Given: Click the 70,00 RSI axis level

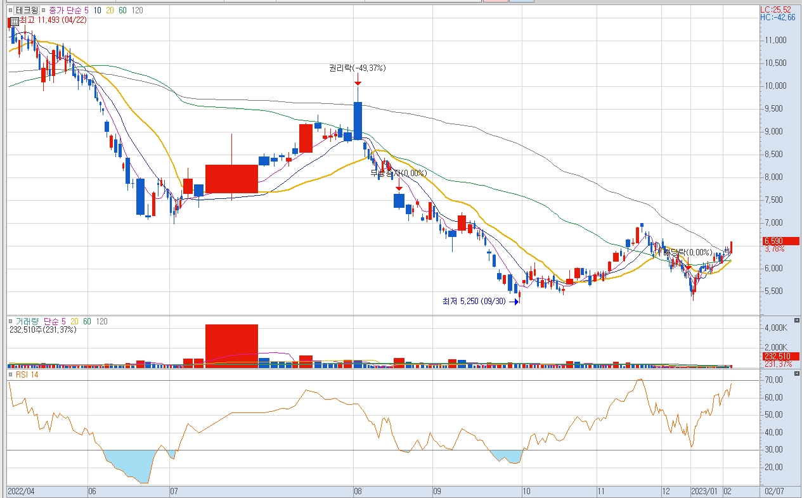Looking at the screenshot, I should pyautogui.click(x=774, y=380).
